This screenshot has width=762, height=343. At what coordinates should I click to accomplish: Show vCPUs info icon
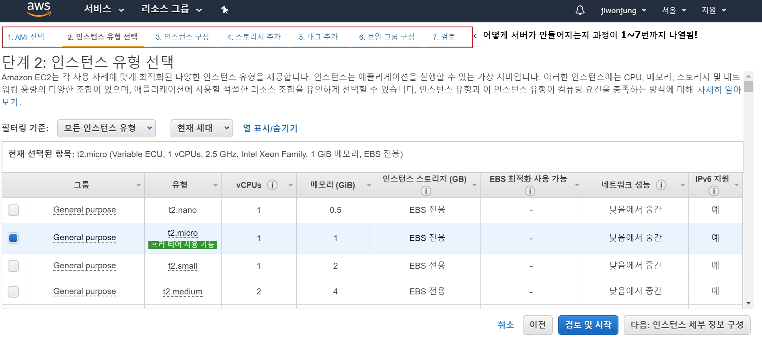tap(272, 185)
